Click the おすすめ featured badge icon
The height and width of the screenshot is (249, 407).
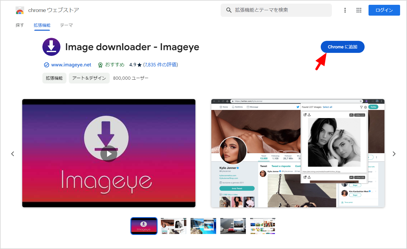click(100, 65)
